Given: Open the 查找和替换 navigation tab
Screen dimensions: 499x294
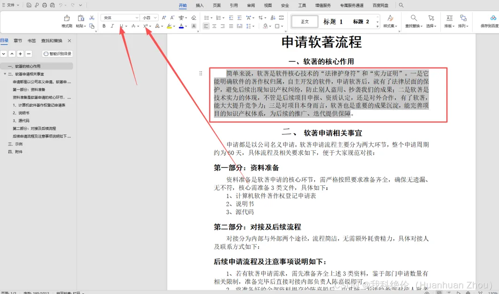Looking at the screenshot, I should (x=52, y=41).
